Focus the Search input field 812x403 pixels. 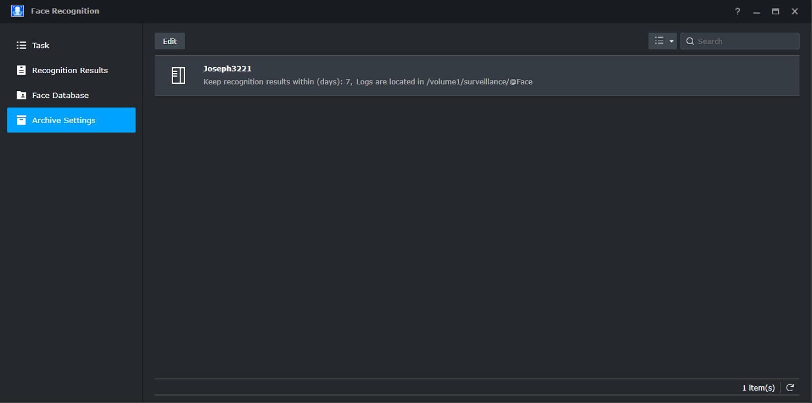746,41
